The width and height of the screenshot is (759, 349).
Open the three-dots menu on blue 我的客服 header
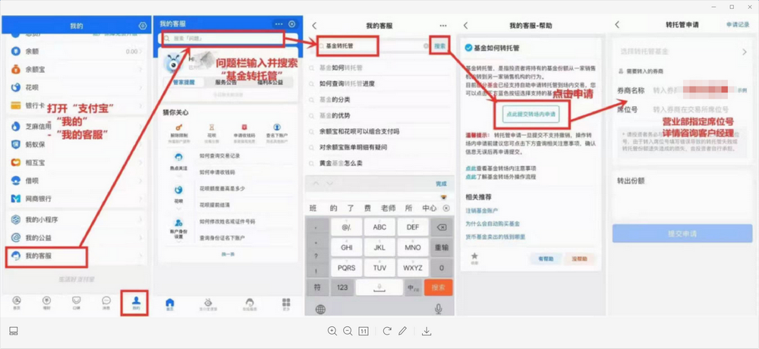pos(279,24)
